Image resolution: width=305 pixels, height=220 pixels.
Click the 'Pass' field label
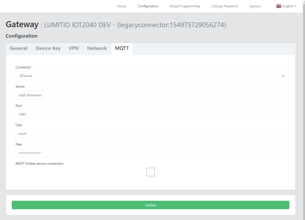19,144
